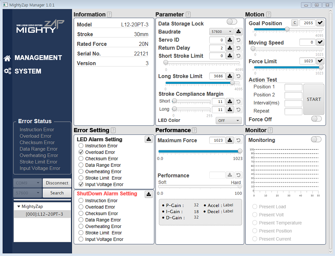Reset the Maximum Force value
This screenshot has width=335, height=256.
238,140
